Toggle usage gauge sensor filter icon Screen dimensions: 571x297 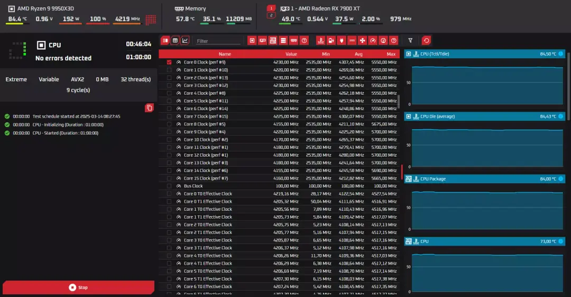coord(383,40)
